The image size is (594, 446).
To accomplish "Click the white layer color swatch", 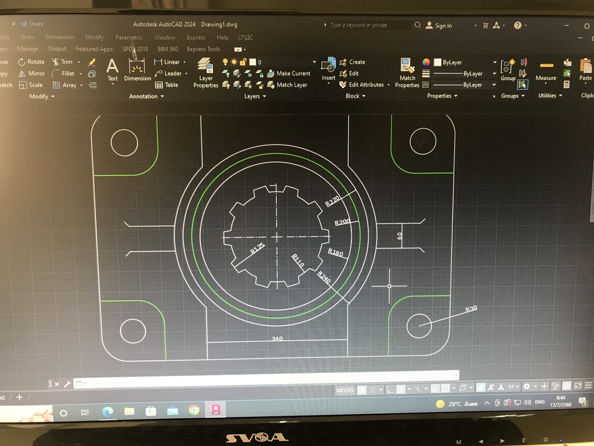I will coord(252,62).
